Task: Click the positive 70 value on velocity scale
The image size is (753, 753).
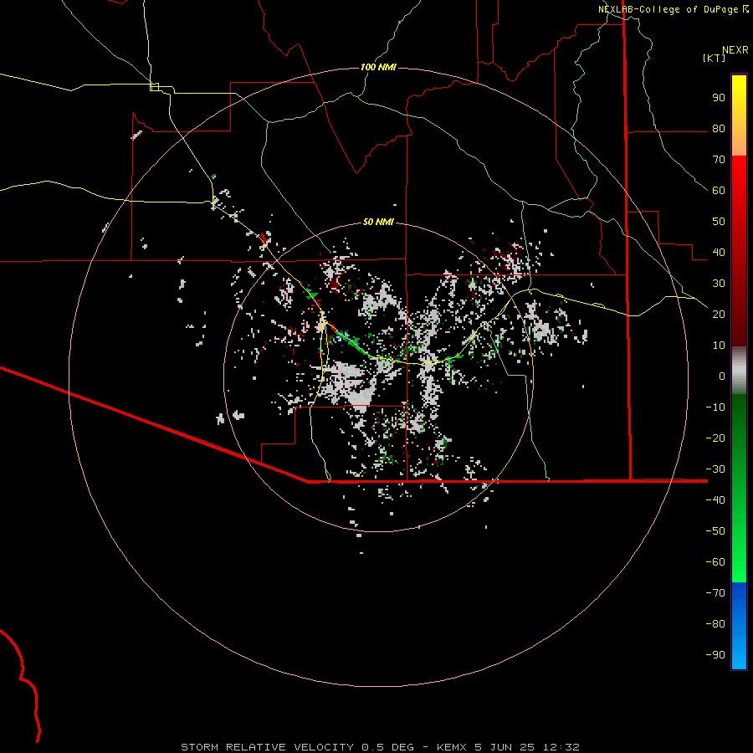Action: click(x=719, y=160)
